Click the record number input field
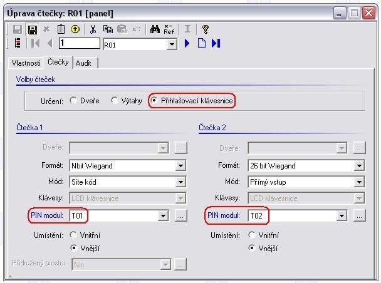 (79, 44)
